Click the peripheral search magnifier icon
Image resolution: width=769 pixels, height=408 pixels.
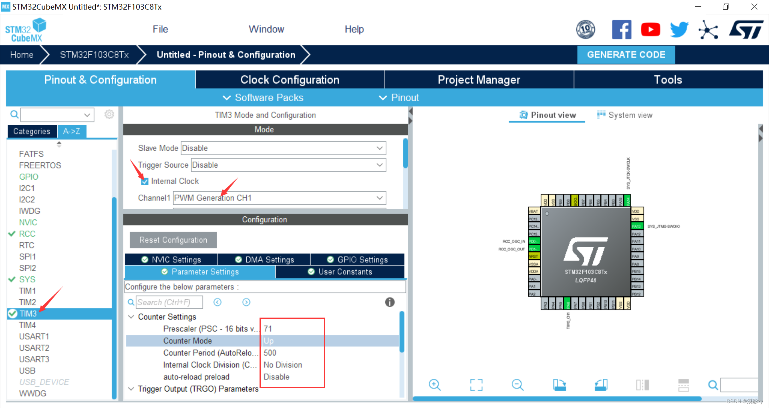click(14, 115)
